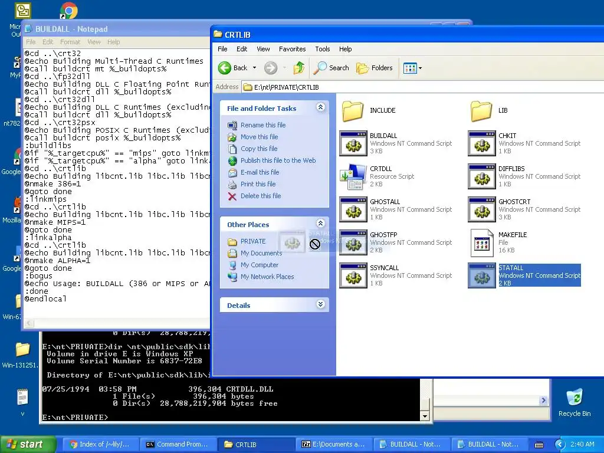The image size is (604, 453).
Task: Click Command Prompt scrollbar down arrow
Action: [x=425, y=416]
